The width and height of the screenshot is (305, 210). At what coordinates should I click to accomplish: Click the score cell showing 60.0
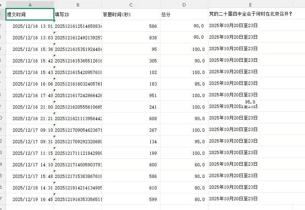point(184,165)
